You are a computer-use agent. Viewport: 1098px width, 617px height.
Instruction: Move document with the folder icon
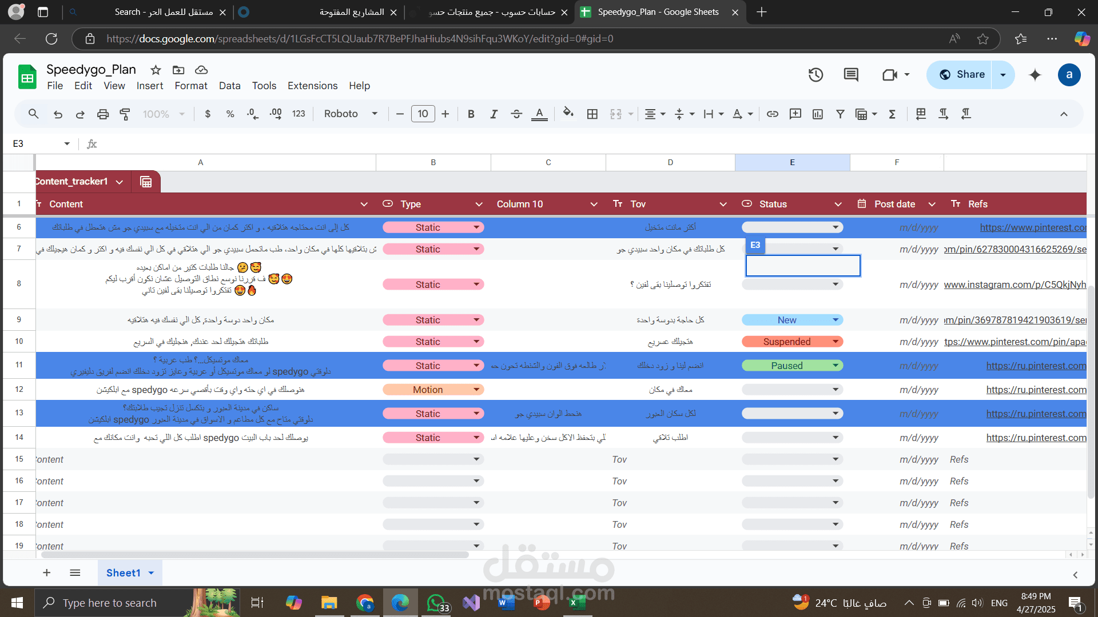[x=178, y=70]
